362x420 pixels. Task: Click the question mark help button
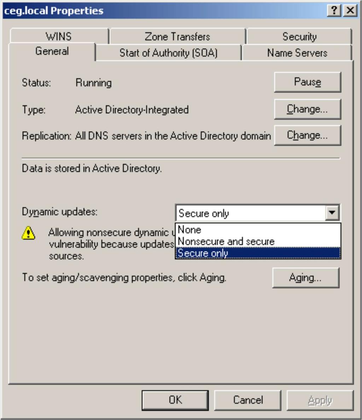click(x=334, y=11)
